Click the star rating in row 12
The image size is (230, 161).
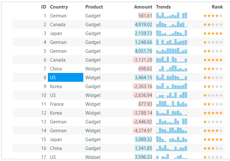(x=213, y=113)
